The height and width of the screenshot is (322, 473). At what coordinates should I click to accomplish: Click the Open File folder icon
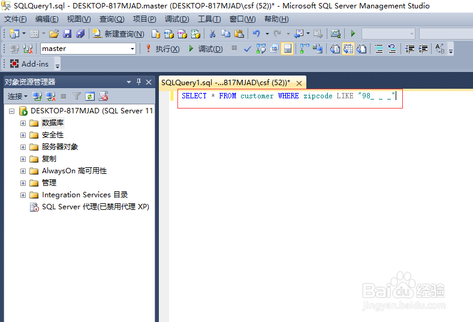coord(54,34)
